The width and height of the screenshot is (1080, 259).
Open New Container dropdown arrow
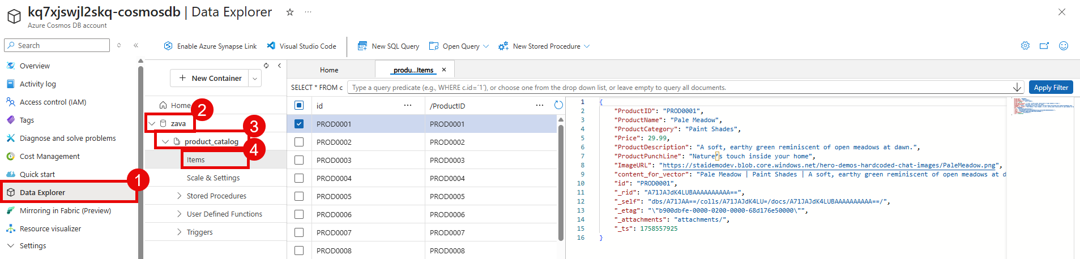point(255,79)
